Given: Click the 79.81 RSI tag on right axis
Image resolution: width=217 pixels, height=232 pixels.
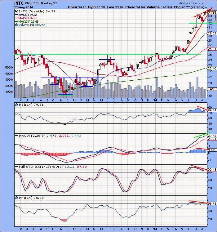Looking at the screenshot, I should [x=212, y=110].
